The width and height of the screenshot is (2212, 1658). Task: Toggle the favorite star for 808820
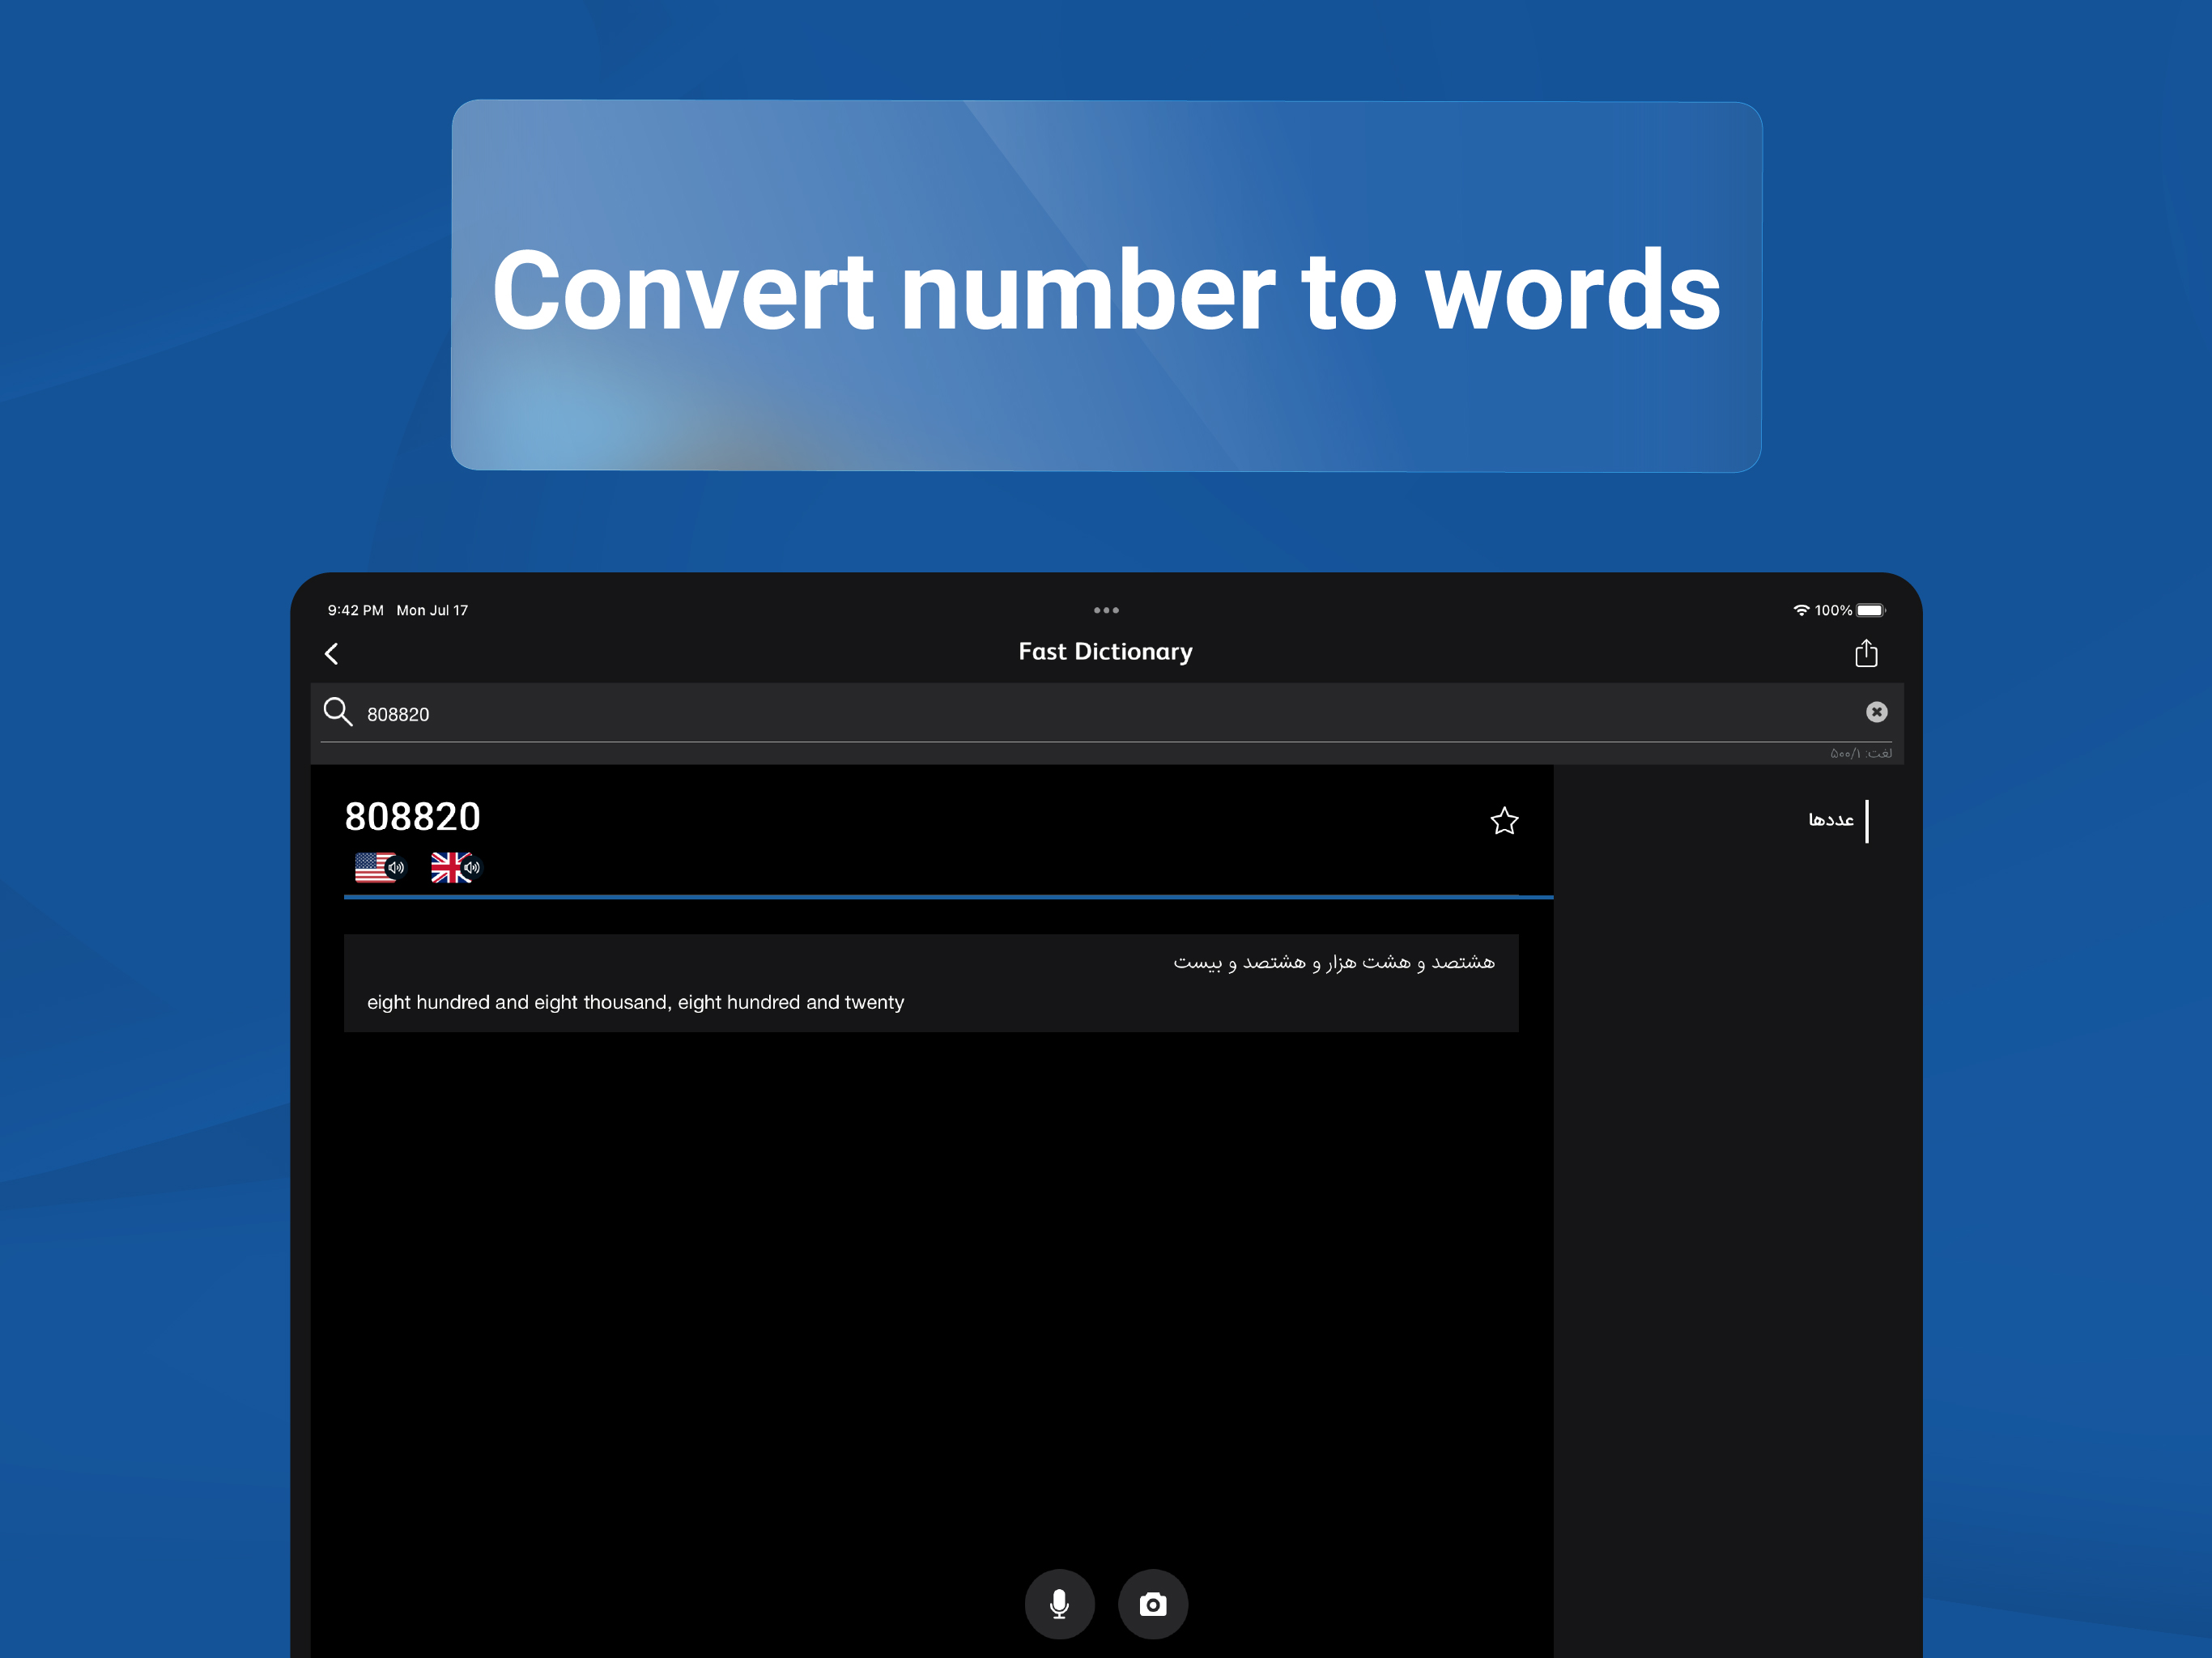coord(1504,821)
